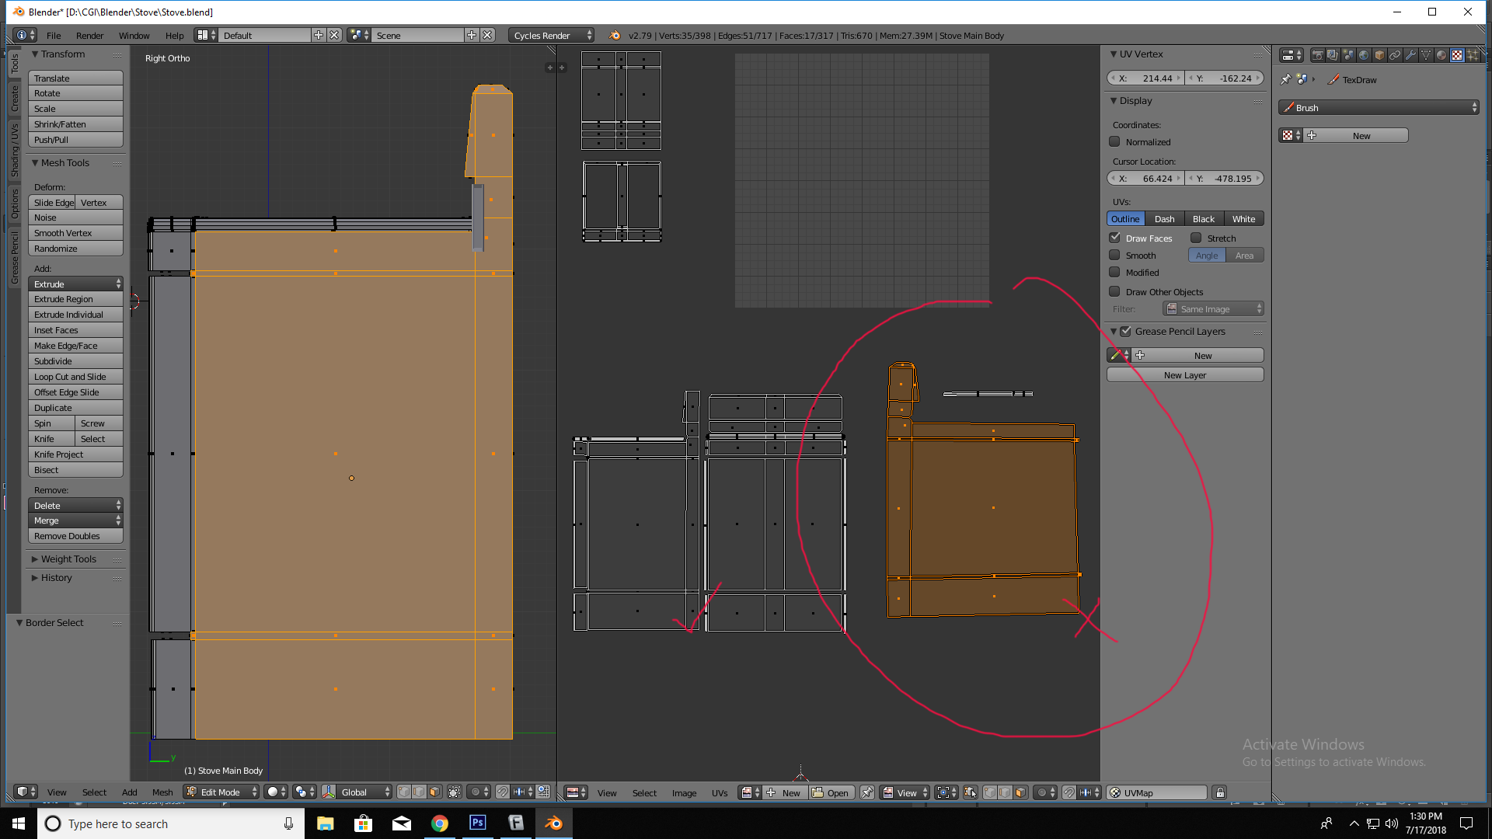
Task: Open the Object properties tab (cube icon)
Action: click(1379, 55)
